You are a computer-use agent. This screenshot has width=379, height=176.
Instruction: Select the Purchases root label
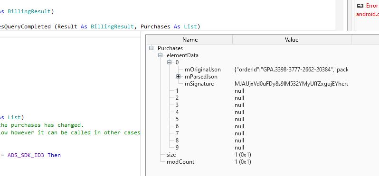point(170,48)
